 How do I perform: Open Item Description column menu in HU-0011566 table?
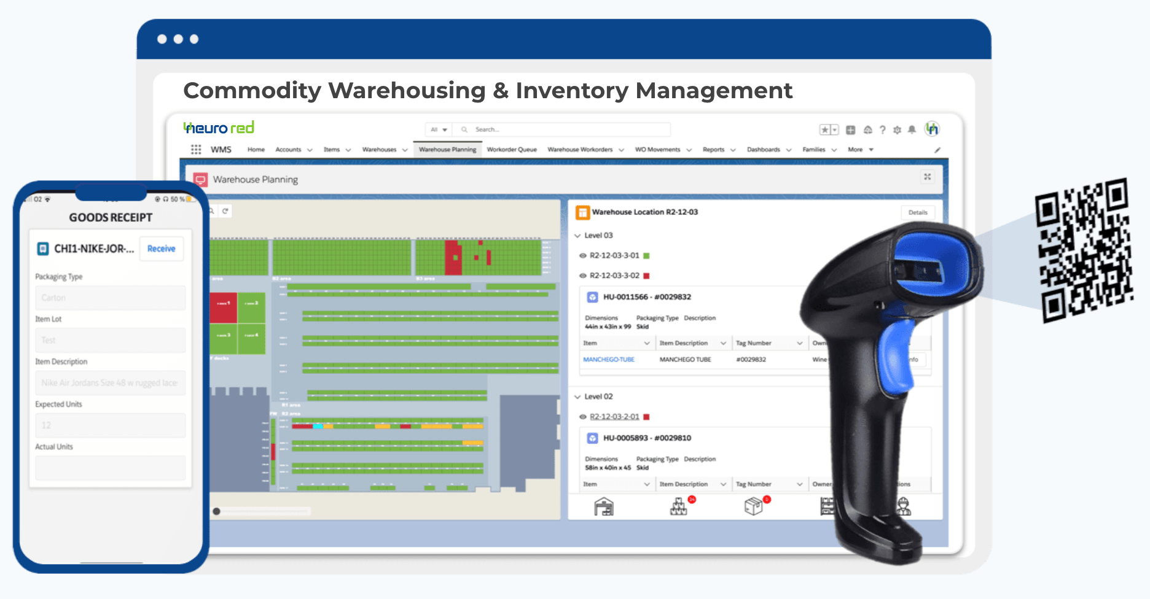pyautogui.click(x=723, y=344)
